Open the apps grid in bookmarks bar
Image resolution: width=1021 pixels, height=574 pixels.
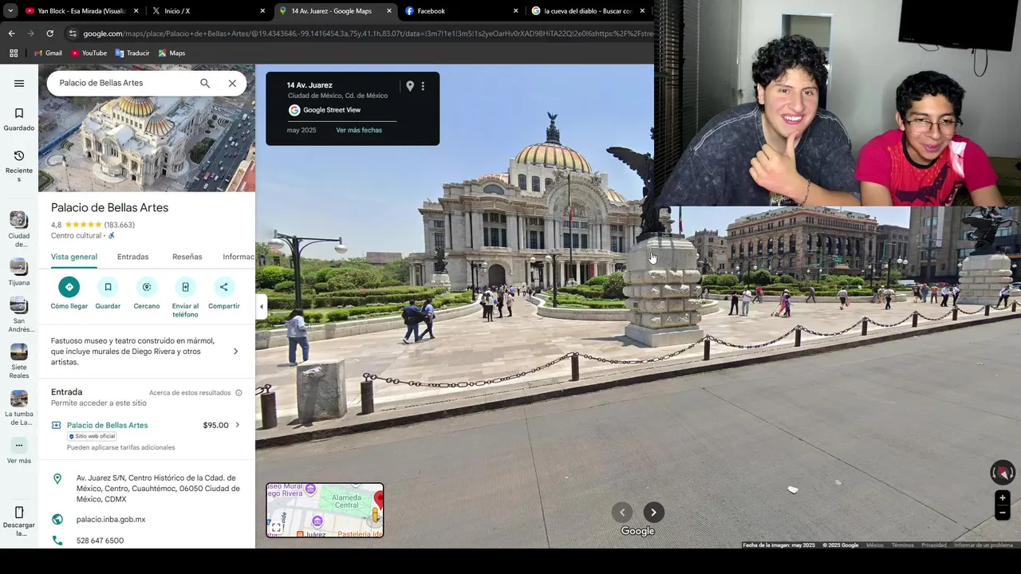pos(14,53)
